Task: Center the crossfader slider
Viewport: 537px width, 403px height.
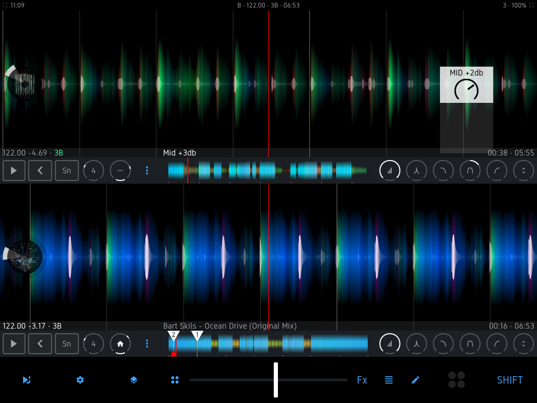Action: (x=276, y=380)
